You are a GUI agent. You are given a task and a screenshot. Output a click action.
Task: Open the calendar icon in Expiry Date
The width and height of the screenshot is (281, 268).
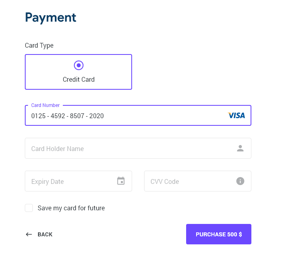click(x=121, y=181)
